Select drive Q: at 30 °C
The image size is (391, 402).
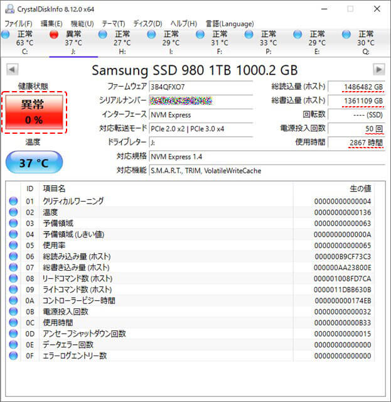pos(365,43)
